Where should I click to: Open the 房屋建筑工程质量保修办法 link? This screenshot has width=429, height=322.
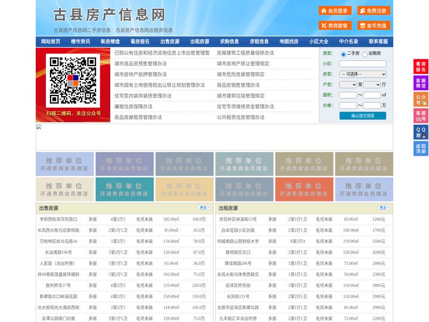pos(245,53)
